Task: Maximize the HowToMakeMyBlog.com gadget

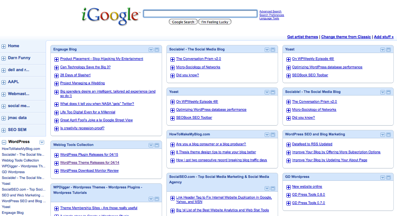Action: pos(273,135)
